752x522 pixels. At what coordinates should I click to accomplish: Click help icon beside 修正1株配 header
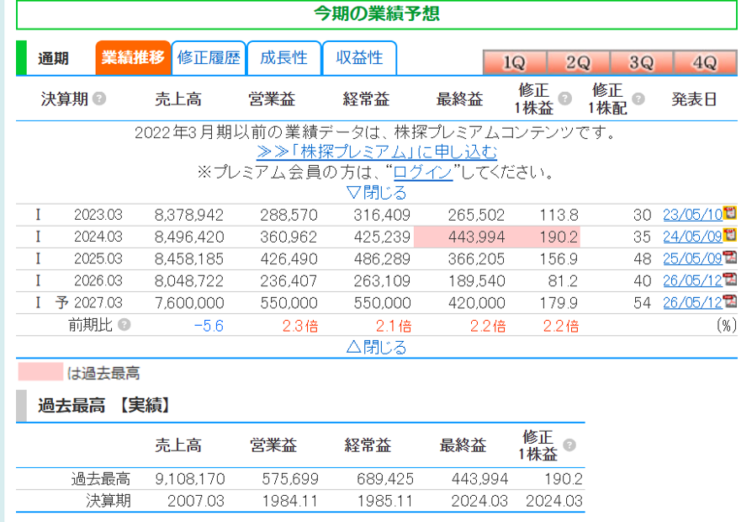click(x=638, y=99)
